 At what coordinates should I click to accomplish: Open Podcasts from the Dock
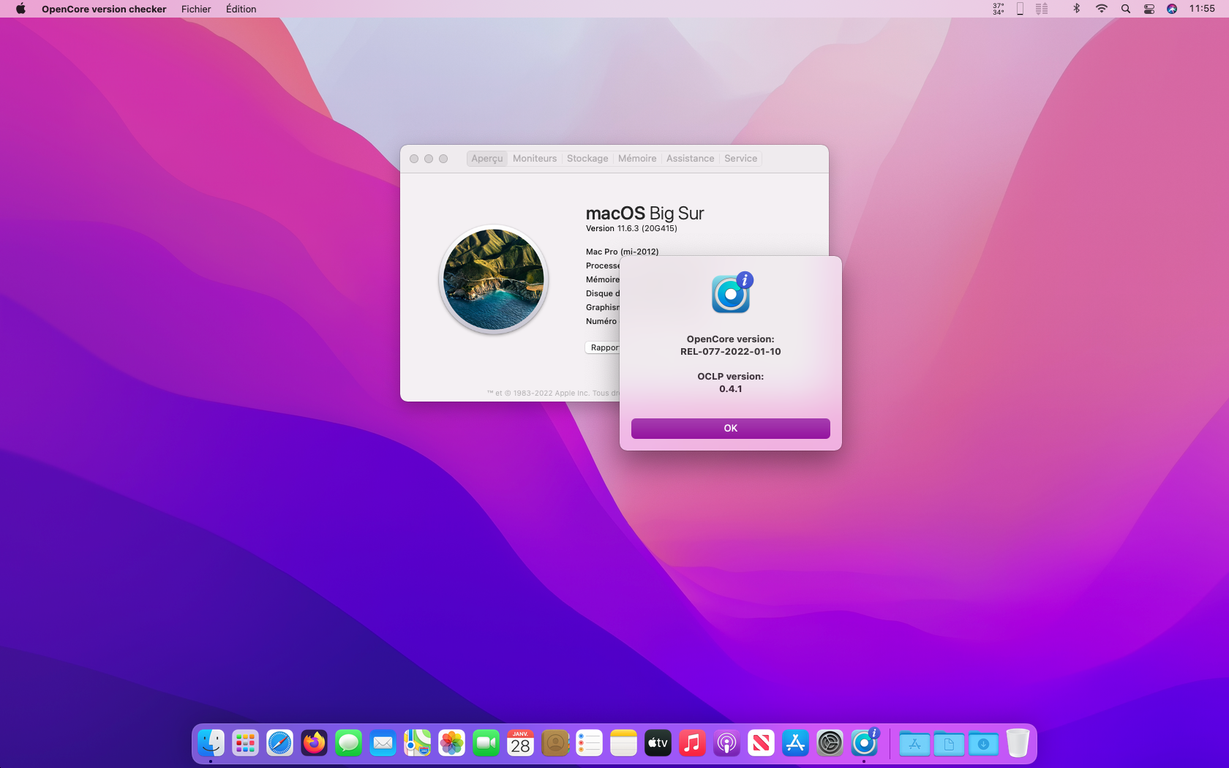(727, 744)
